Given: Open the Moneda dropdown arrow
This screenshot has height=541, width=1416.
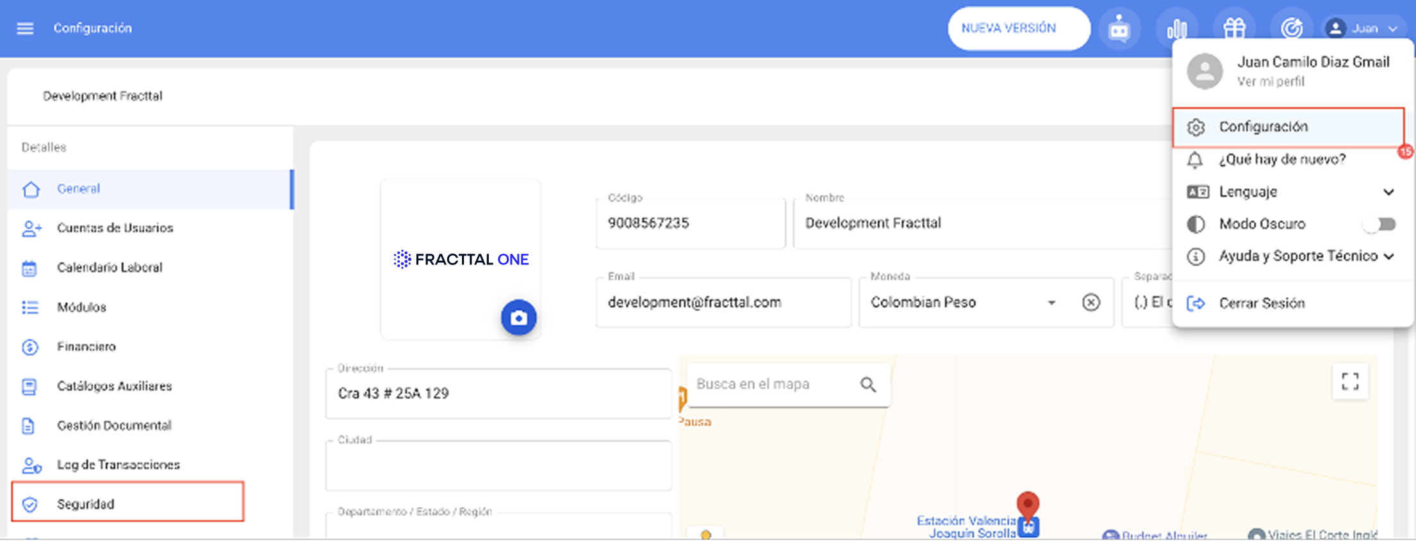Looking at the screenshot, I should tap(1051, 302).
